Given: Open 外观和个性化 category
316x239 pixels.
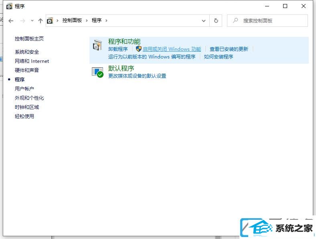Looking at the screenshot, I should coord(29,98).
